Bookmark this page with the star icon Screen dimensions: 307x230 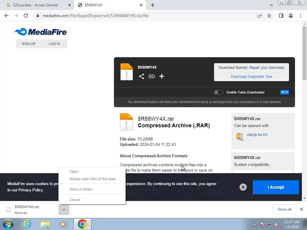coord(269,16)
